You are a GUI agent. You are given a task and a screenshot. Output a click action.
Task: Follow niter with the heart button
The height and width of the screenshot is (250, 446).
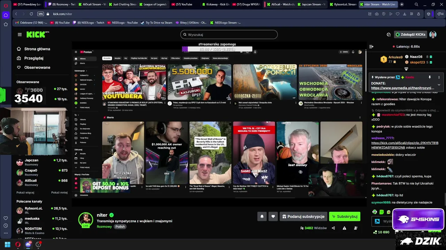click(x=273, y=216)
